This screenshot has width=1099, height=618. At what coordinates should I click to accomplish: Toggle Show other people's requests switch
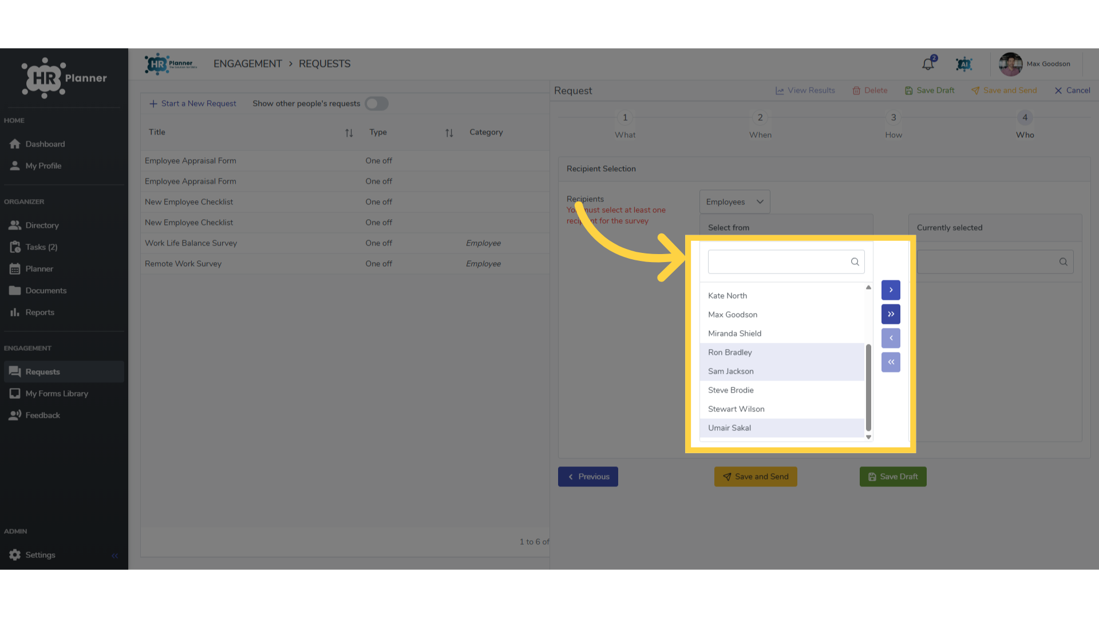click(377, 104)
